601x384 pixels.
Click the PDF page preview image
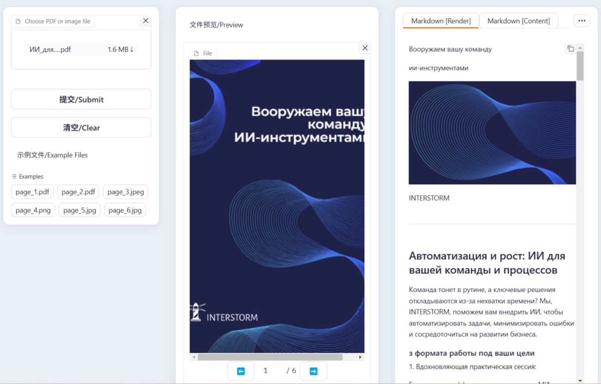[277, 206]
